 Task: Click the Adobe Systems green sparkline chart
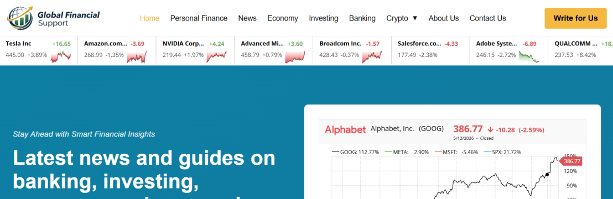[529, 57]
